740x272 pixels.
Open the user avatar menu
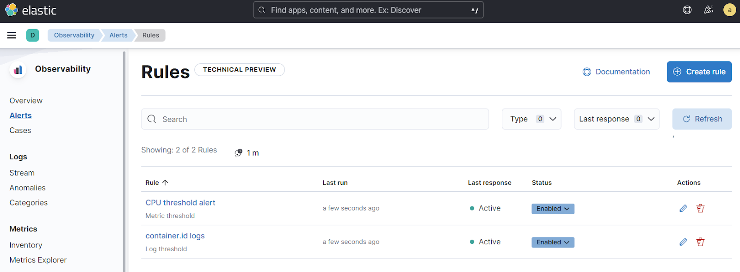[729, 10]
